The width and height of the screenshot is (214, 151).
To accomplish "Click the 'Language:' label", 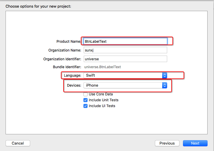I will 73,75.
